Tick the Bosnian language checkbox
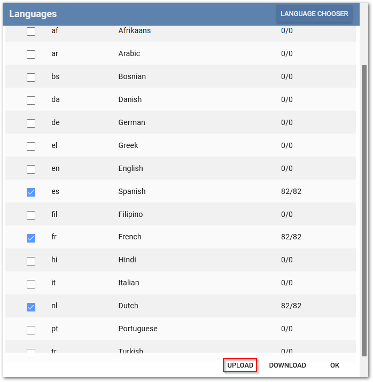373x382 pixels. [x=31, y=77]
